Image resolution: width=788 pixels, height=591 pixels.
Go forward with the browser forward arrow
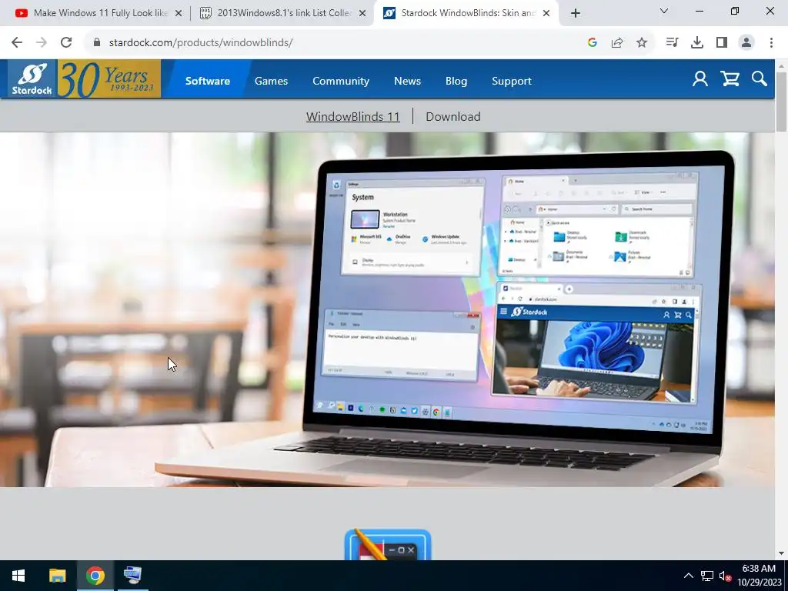42,43
